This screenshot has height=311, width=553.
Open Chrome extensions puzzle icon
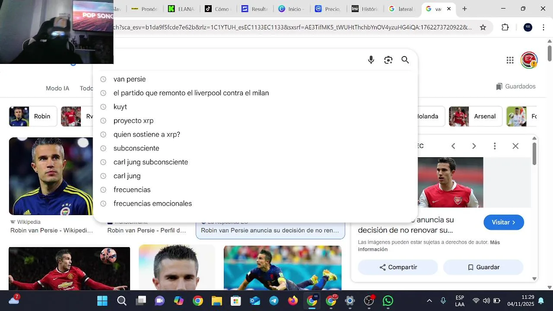[x=505, y=27]
